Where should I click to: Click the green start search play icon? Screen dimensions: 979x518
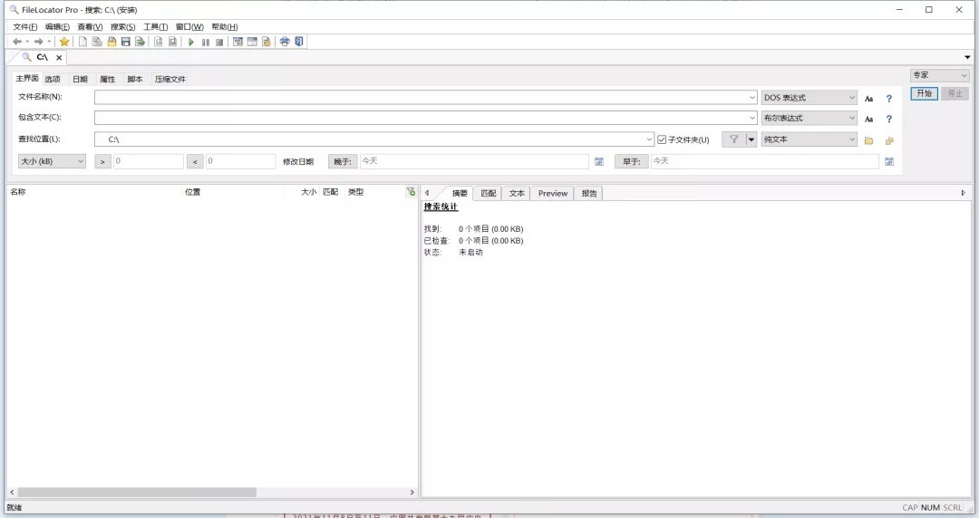pyautogui.click(x=191, y=42)
